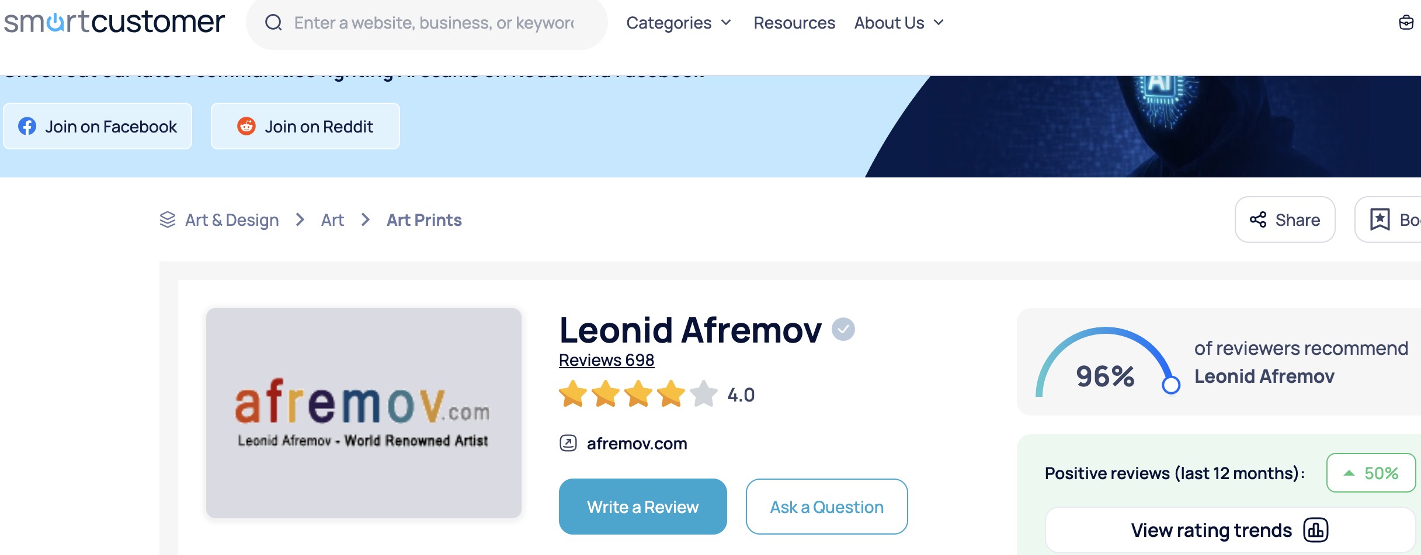This screenshot has height=555, width=1421.
Task: Click the Reddit logo icon
Action: 246,126
